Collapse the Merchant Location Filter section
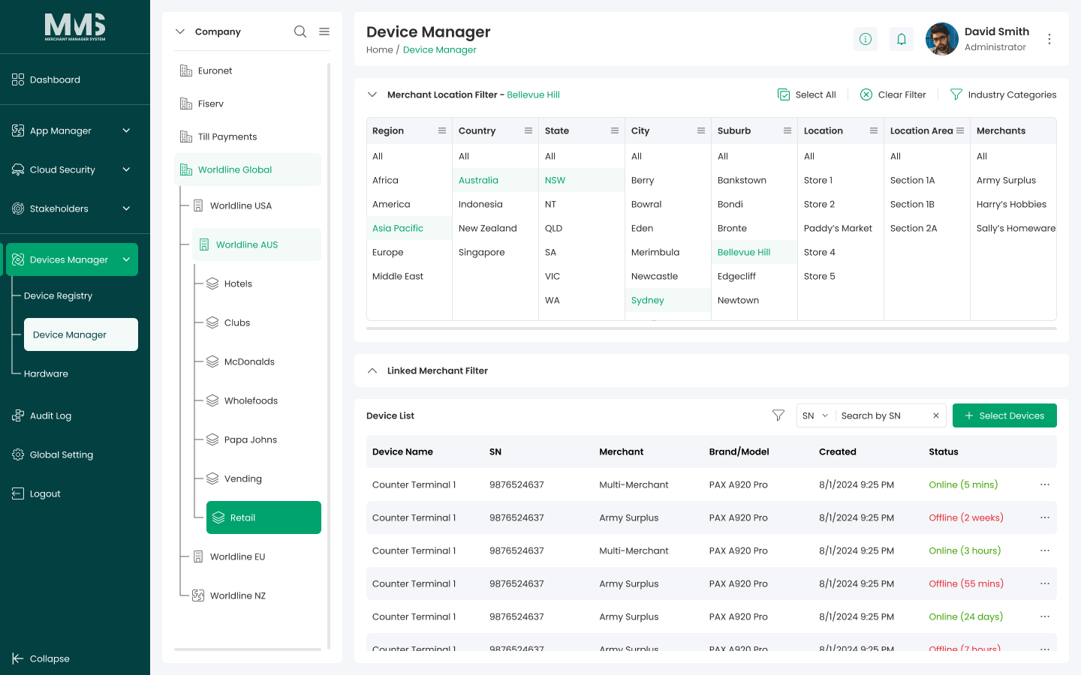 [x=372, y=94]
